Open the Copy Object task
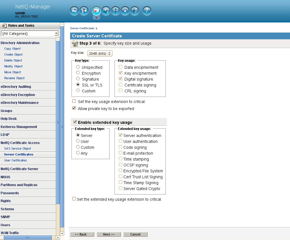The height and width of the screenshot is (240, 290). pos(12,49)
